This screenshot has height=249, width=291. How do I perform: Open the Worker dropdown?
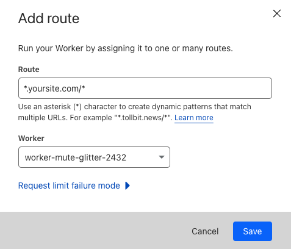[x=94, y=157]
